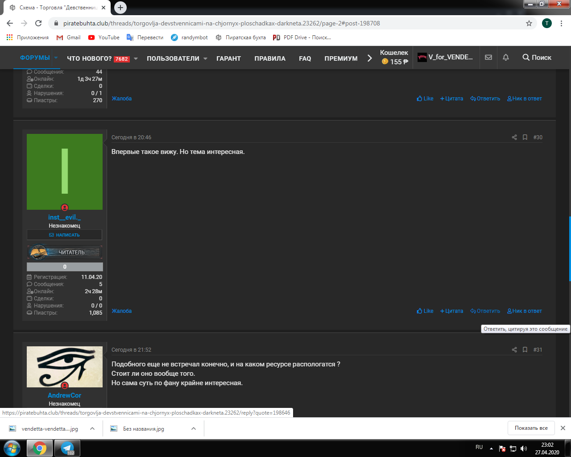Viewport: 571px width, 457px height.
Task: Expand the ПОЛЬЗОВАТЕЛИ dropdown arrow
Action: tap(205, 58)
